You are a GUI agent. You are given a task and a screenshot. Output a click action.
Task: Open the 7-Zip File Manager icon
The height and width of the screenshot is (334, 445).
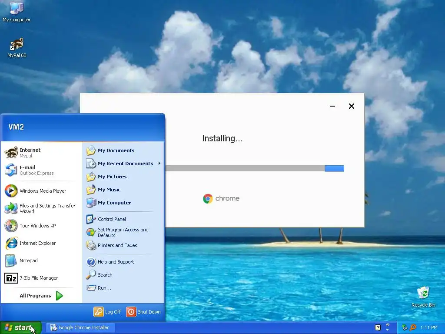(11, 278)
